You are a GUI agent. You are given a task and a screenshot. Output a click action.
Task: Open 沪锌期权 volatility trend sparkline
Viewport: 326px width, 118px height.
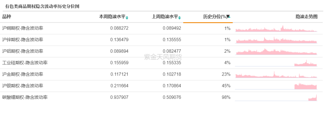click(x=276, y=40)
